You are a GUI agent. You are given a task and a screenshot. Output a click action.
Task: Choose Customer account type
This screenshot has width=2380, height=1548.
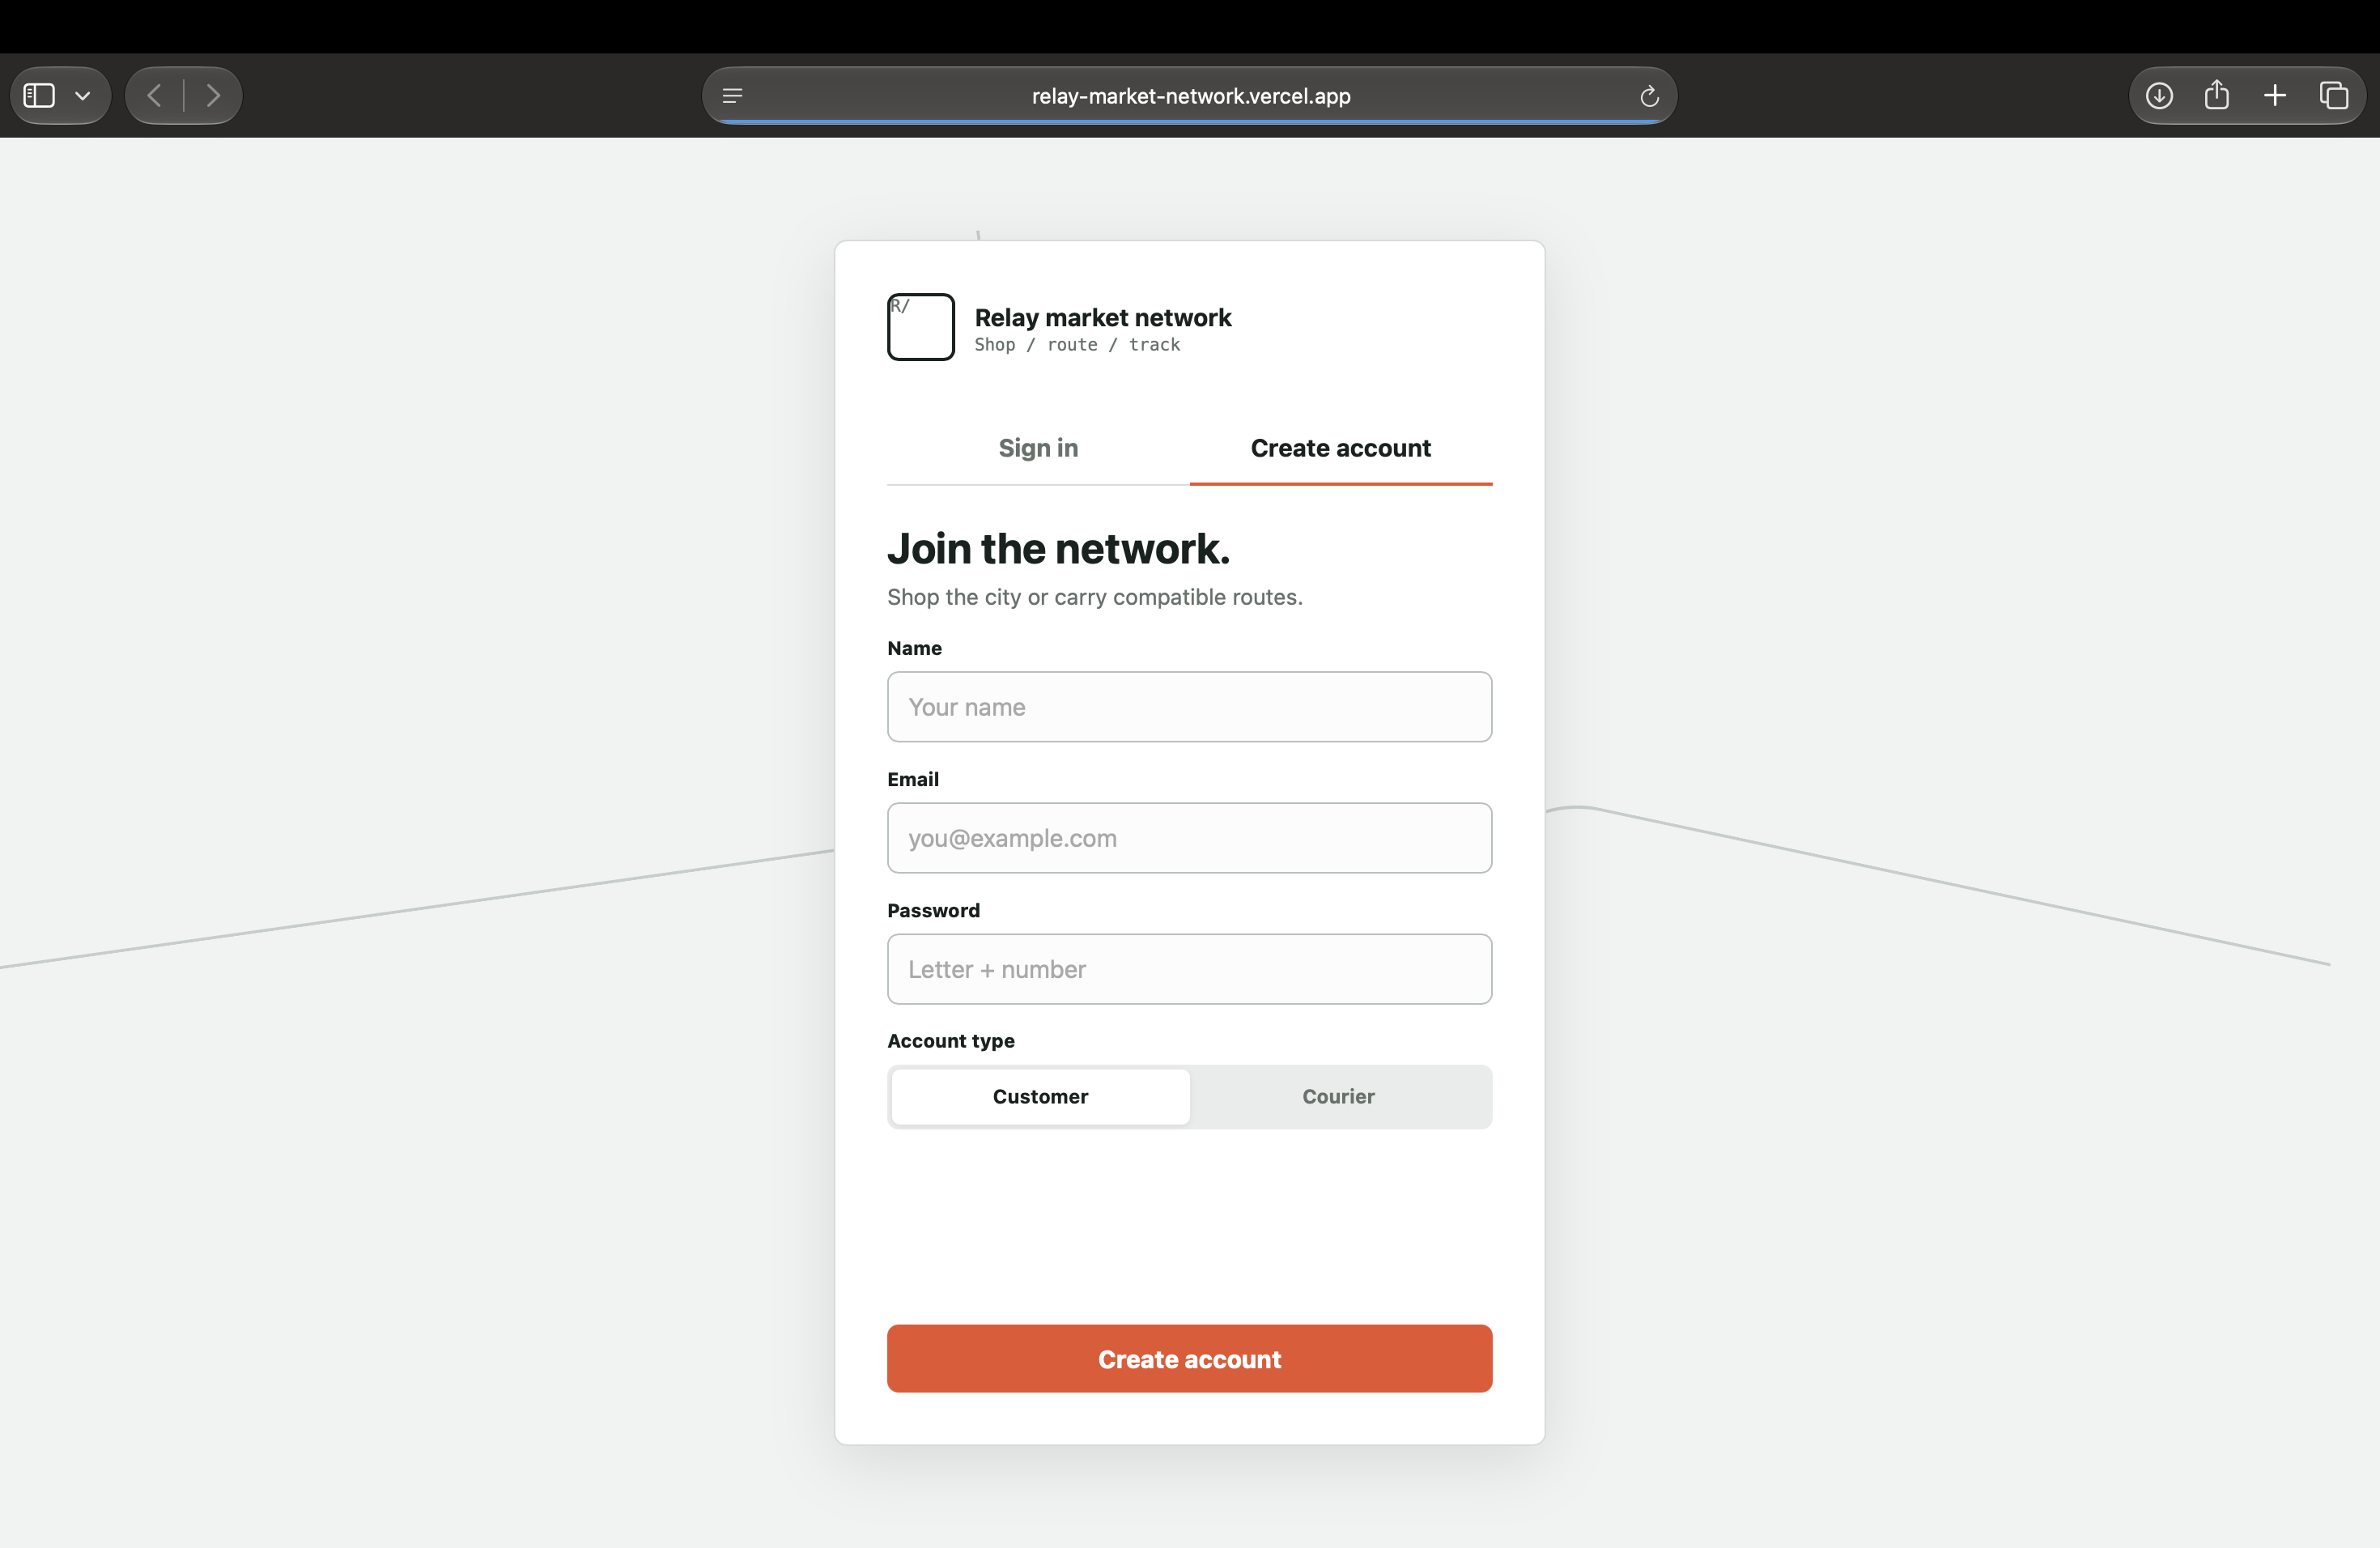[x=1040, y=1097]
